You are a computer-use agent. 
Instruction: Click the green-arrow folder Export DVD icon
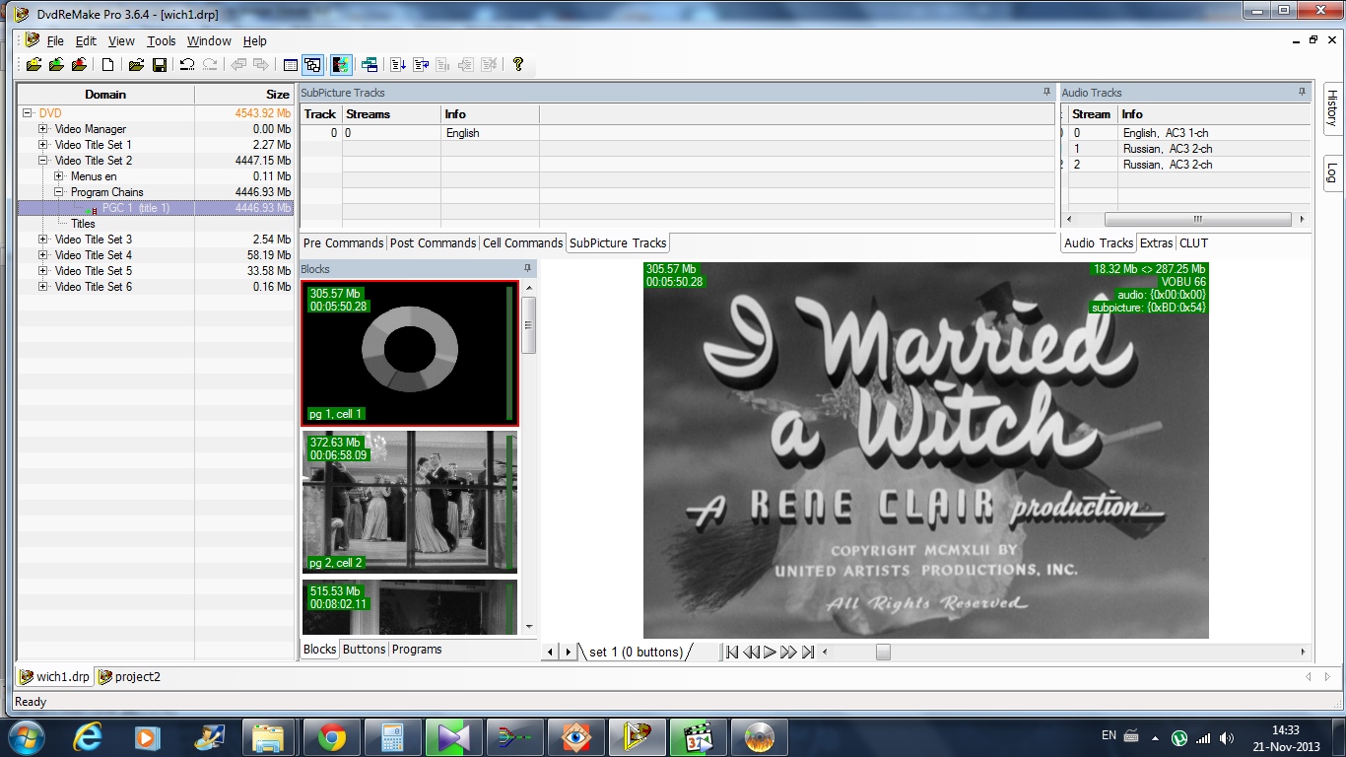[x=56, y=65]
